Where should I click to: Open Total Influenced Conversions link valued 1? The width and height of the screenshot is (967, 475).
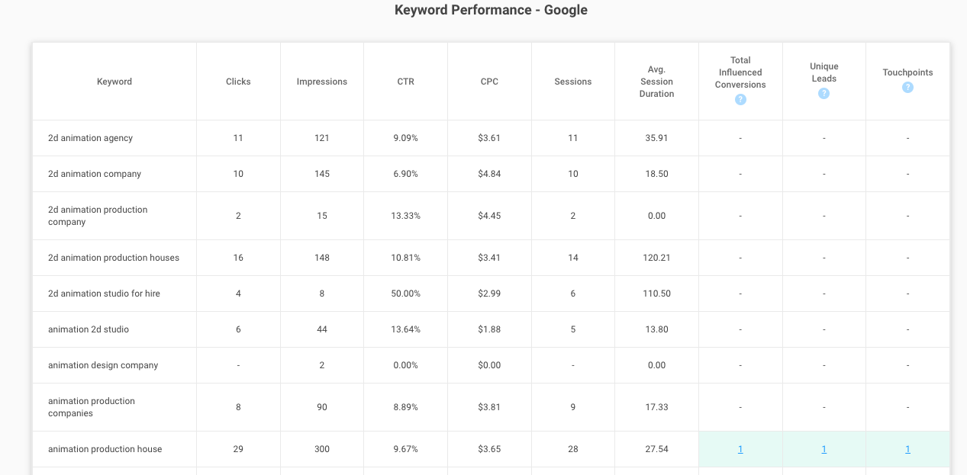click(740, 449)
